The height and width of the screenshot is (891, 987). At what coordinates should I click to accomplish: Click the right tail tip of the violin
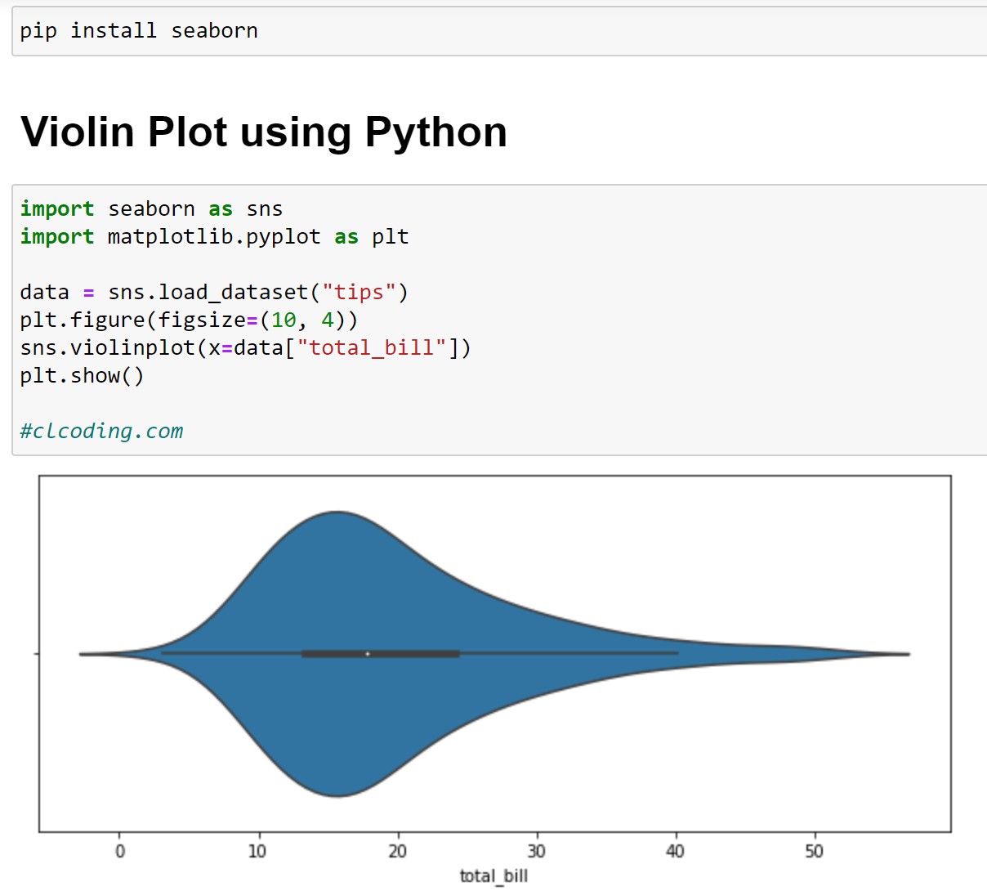click(905, 654)
